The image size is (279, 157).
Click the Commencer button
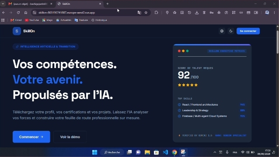click(x=31, y=137)
